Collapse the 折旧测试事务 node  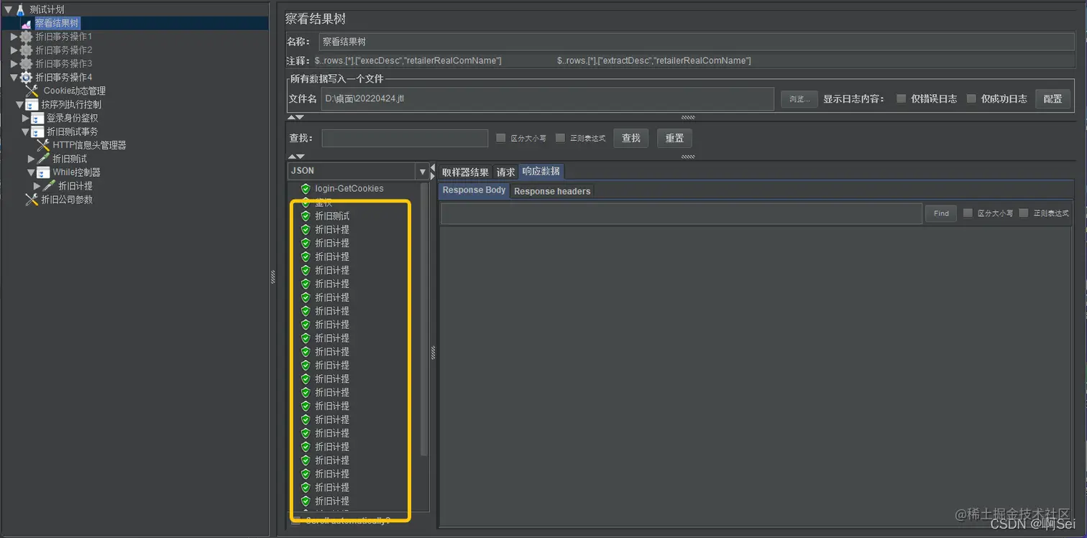[26, 132]
